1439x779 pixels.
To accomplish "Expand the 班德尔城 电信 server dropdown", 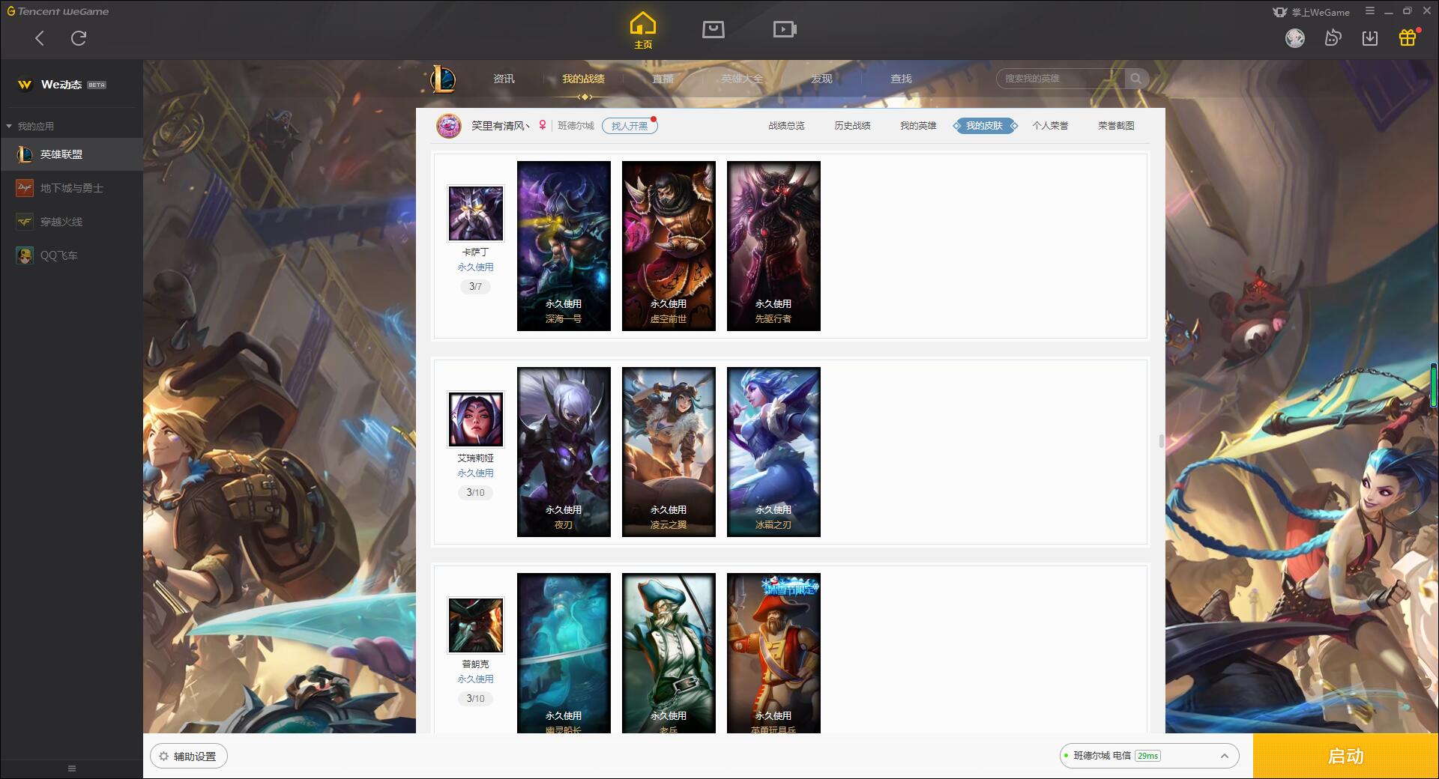I will (x=1149, y=756).
